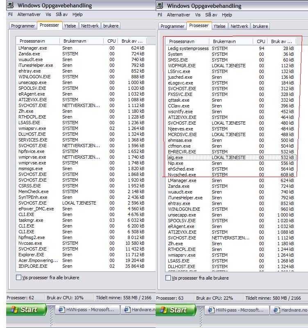
Task: Select ehSched.exe row in right window
Action: pos(231,169)
